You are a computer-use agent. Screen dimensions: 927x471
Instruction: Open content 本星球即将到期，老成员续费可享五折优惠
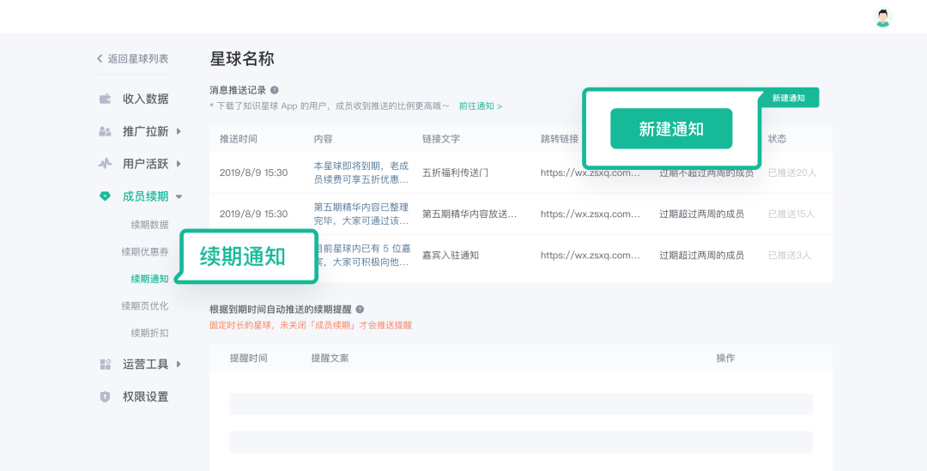coord(361,172)
